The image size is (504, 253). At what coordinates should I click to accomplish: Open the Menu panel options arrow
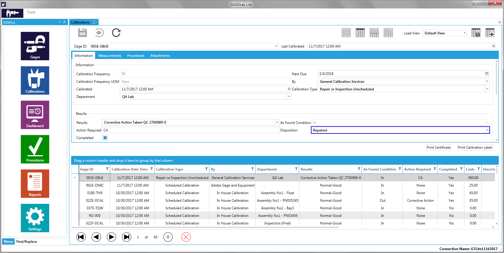tap(60, 22)
